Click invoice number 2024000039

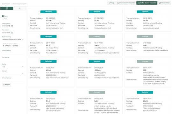[x=51, y=26]
